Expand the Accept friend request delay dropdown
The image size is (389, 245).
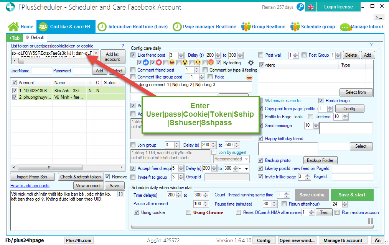[x=246, y=168]
